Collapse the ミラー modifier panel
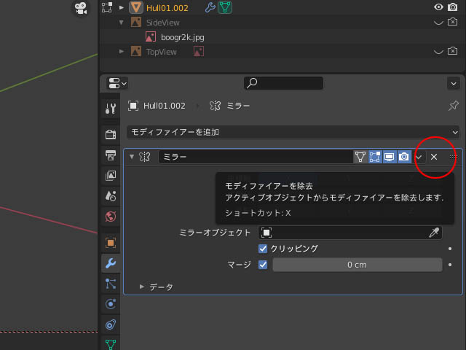This screenshot has height=350, width=466. (132, 157)
